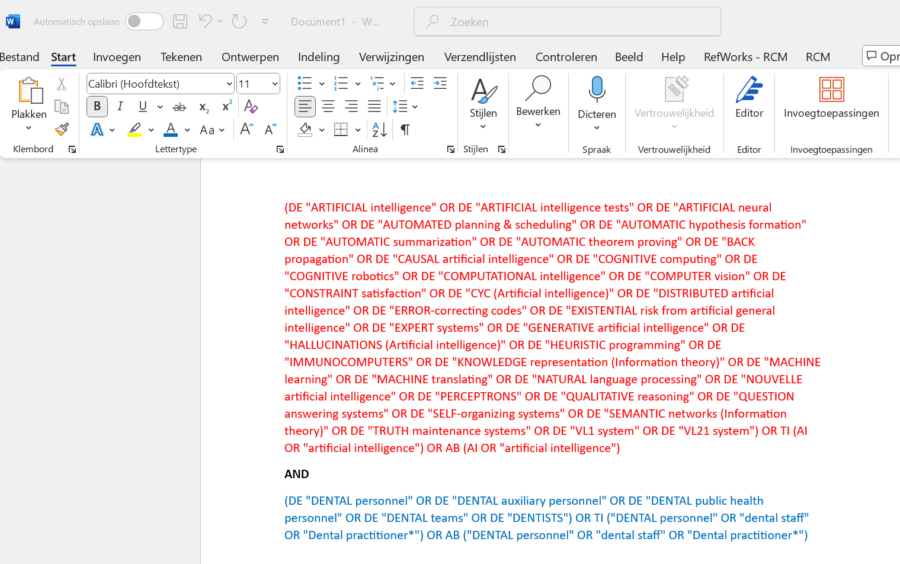
Task: Click inside the Zoeken search box
Action: (568, 22)
